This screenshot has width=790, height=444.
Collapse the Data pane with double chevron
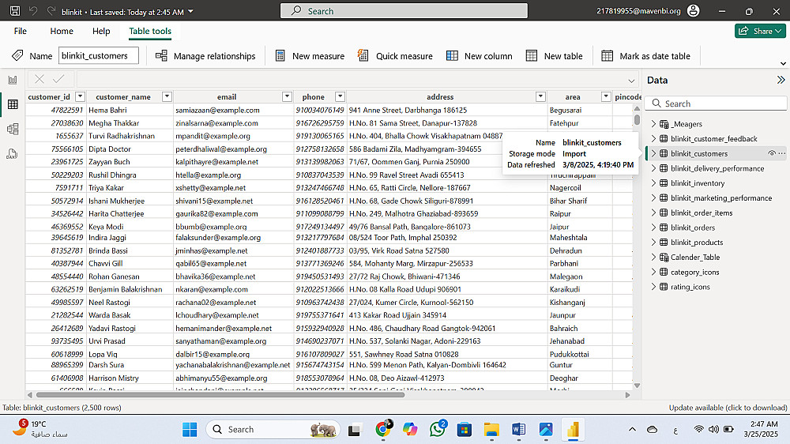[x=781, y=80]
